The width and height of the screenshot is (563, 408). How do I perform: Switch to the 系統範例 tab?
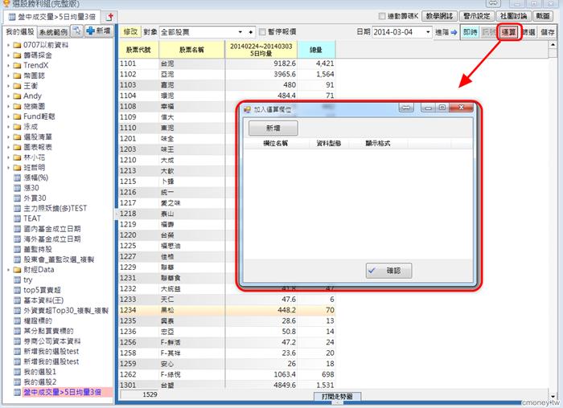click(x=53, y=32)
